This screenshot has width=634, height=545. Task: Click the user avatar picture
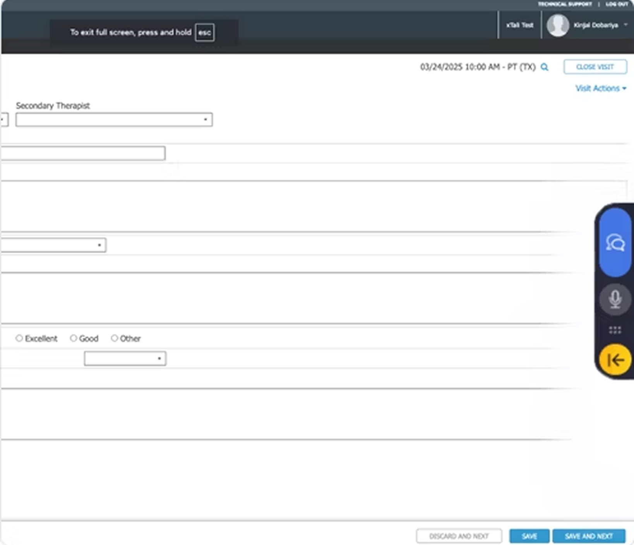coord(557,25)
